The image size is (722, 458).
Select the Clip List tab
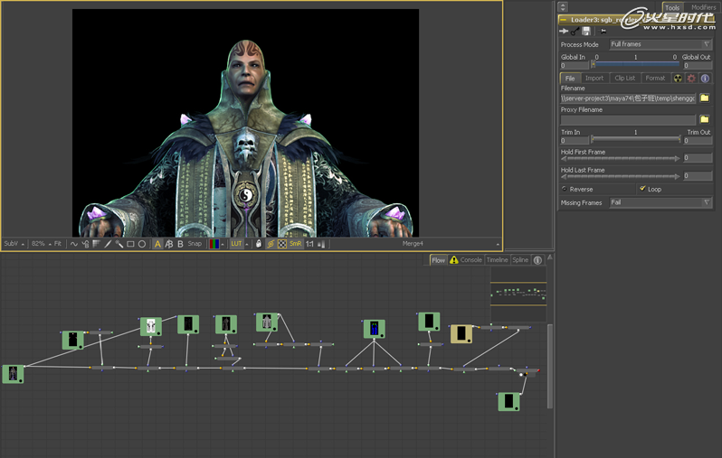(624, 79)
